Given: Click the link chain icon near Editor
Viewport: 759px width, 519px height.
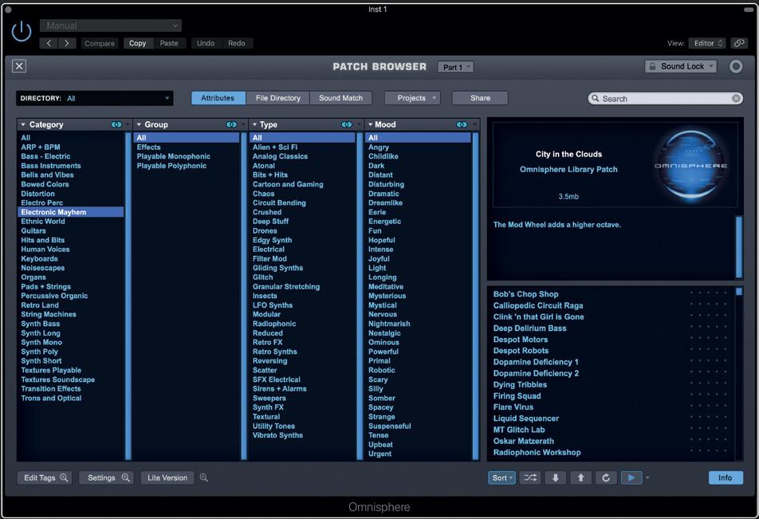Looking at the screenshot, I should click(739, 43).
